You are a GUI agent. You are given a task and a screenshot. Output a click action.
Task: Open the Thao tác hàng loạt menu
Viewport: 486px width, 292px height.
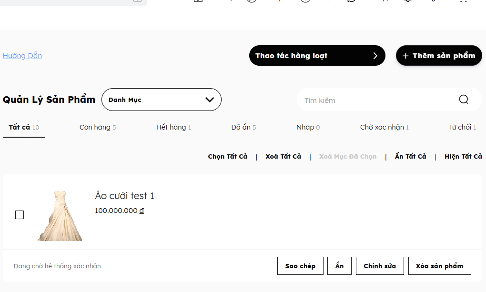pyautogui.click(x=317, y=55)
